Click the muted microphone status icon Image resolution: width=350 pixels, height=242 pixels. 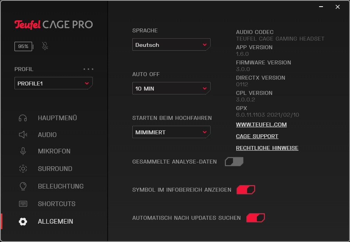pyautogui.click(x=45, y=46)
